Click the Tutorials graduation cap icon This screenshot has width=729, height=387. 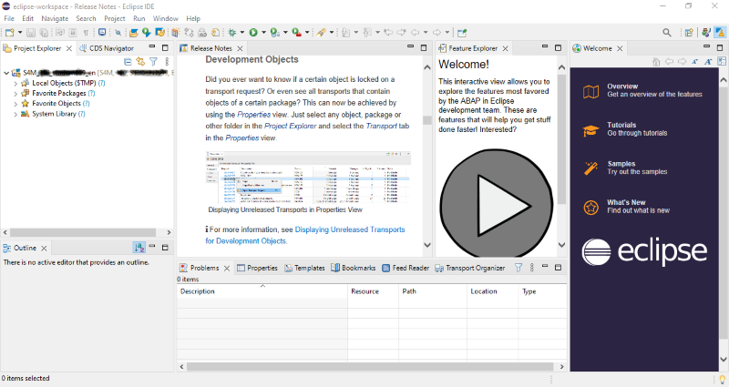pyautogui.click(x=590, y=130)
